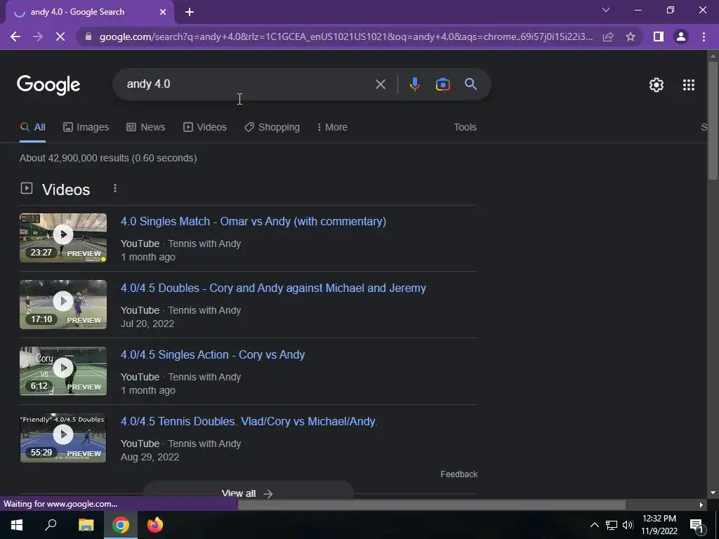719x539 pixels.
Task: Click the horizontal scrollbar thumb
Action: pos(432,505)
